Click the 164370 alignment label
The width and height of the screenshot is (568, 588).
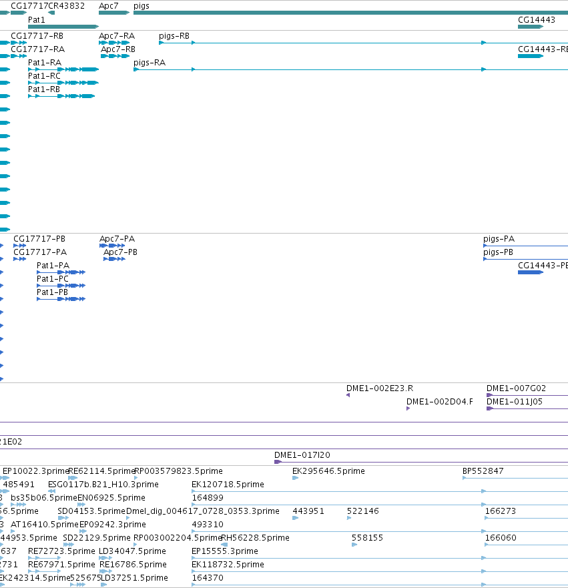click(208, 578)
